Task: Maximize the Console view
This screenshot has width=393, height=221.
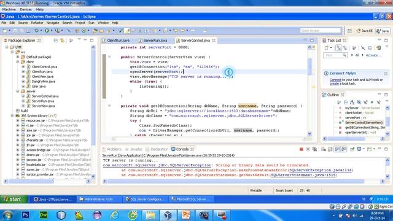Action: [x=386, y=149]
